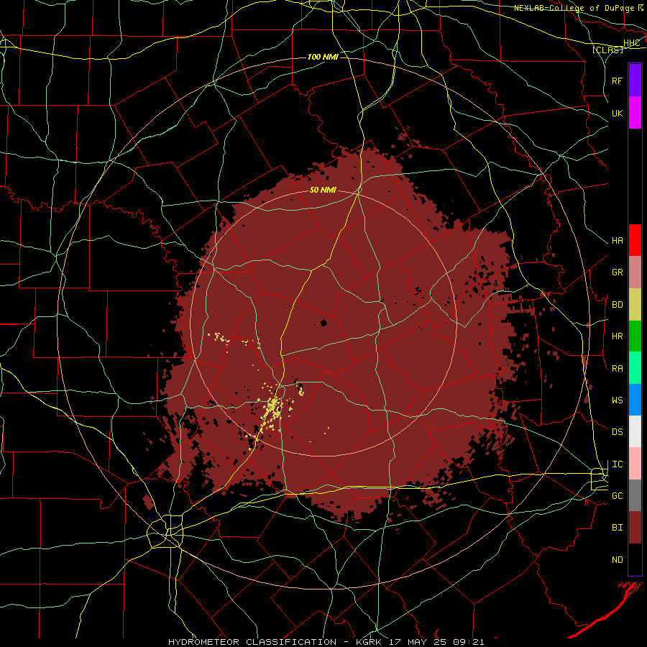
Task: Click the WS blue legend swatch
Action: click(635, 400)
